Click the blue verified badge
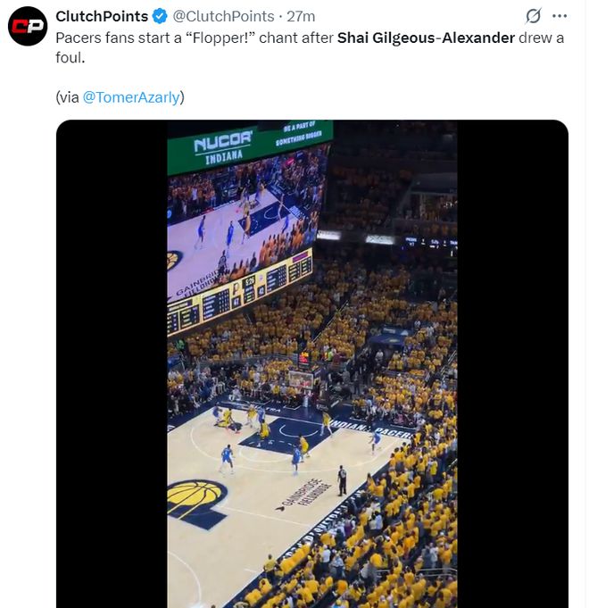 coord(160,16)
